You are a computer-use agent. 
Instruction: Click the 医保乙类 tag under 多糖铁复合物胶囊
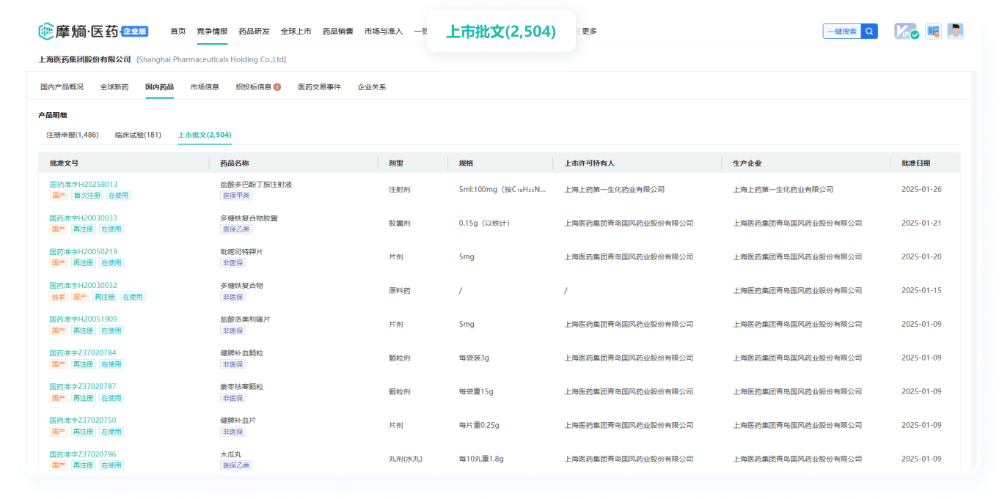(x=236, y=229)
